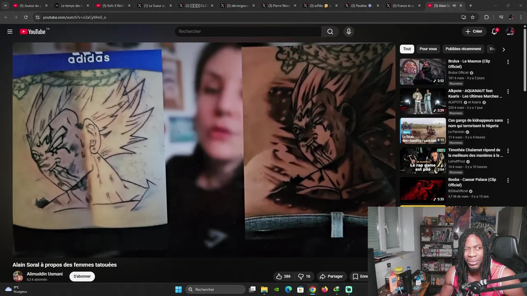Open Task View on the taskbar
Screen dimensions: 527x296
click(x=252, y=289)
